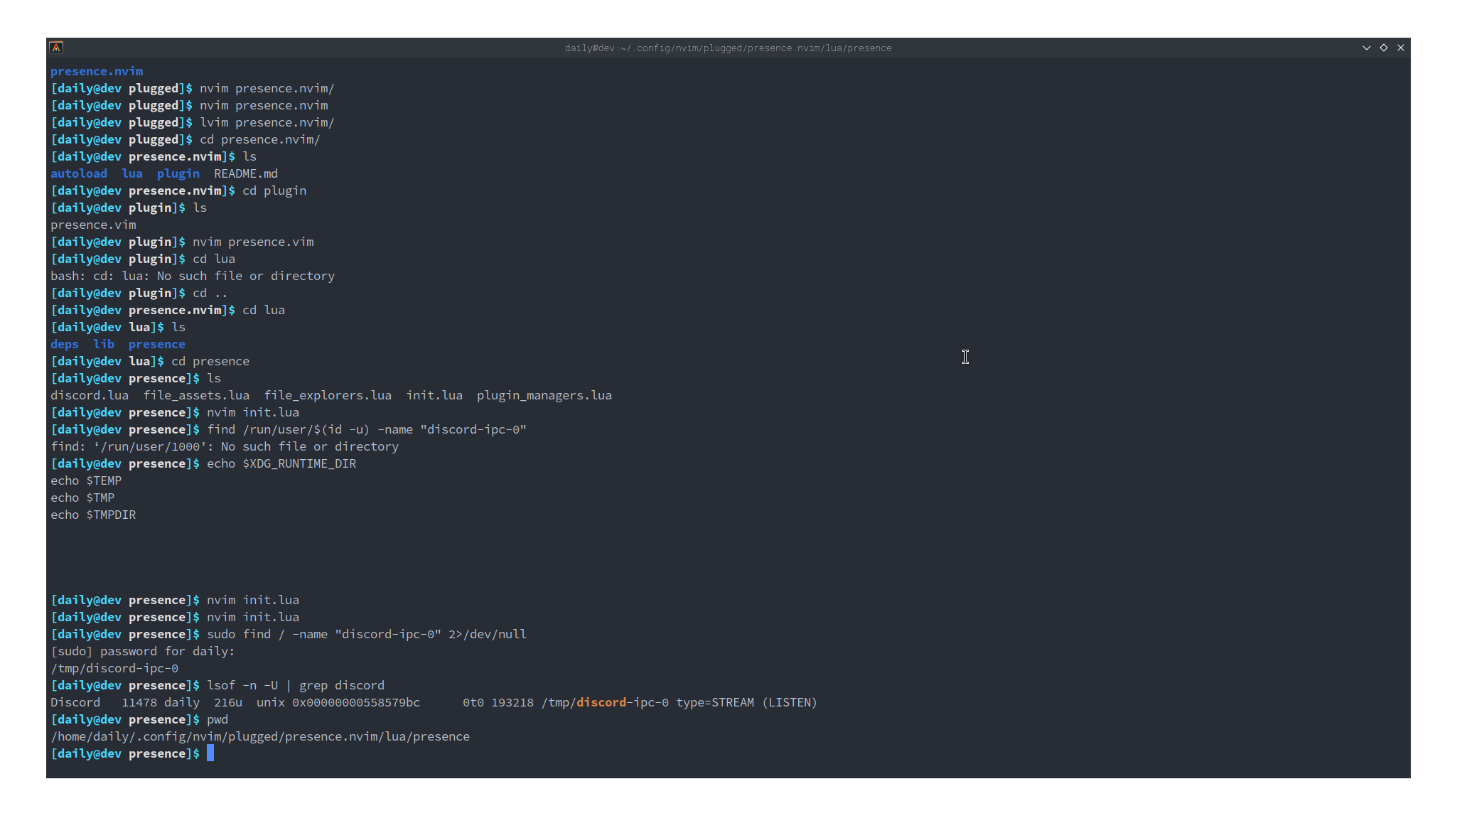This screenshot has height=833, width=1457.
Task: Click the autoload directory name
Action: pyautogui.click(x=78, y=173)
